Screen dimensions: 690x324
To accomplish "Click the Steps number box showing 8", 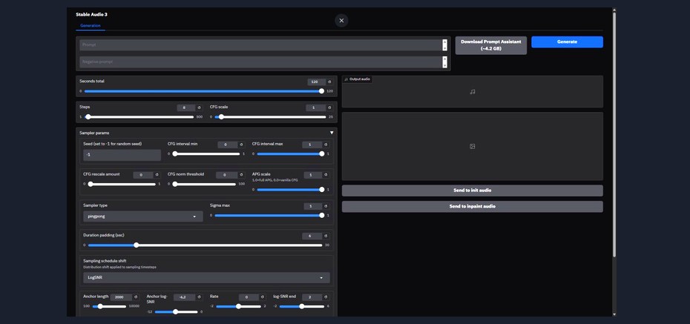I will coord(185,108).
